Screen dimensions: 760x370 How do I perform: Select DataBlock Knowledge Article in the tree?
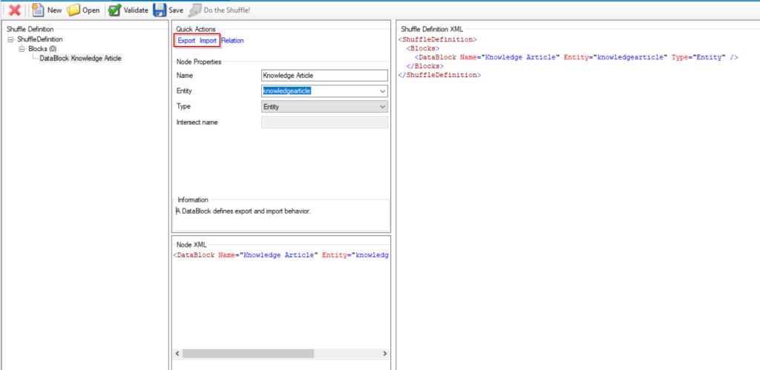80,58
